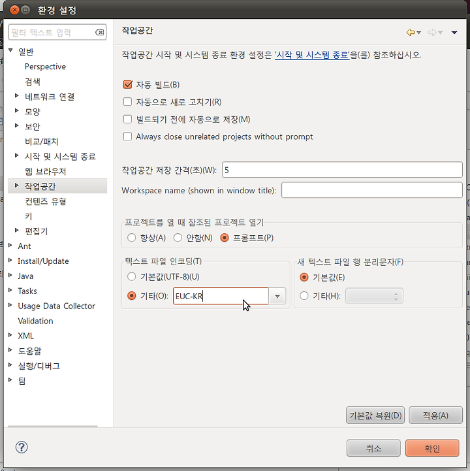Click the 작업공간 저장 간격(초) field
Image resolution: width=470 pixels, height=471 pixels.
[x=342, y=170]
